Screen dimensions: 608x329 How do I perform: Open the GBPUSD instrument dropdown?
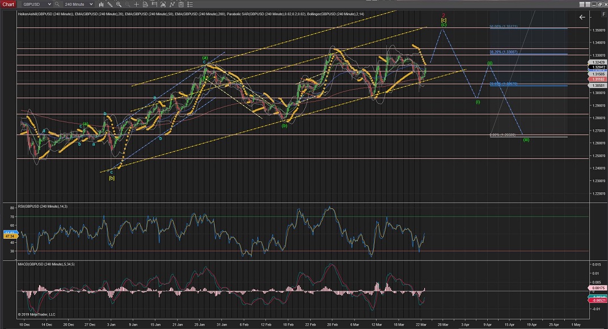36,5
